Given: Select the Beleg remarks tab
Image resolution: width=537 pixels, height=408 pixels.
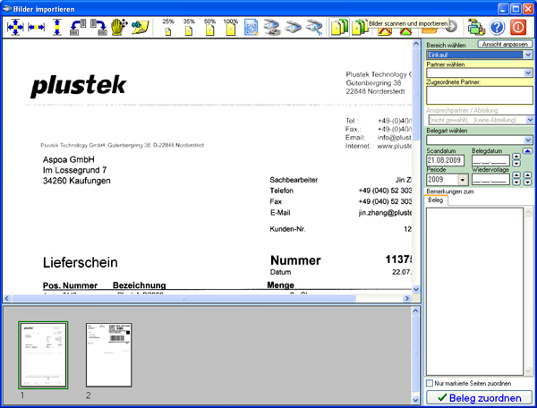Looking at the screenshot, I should (436, 200).
